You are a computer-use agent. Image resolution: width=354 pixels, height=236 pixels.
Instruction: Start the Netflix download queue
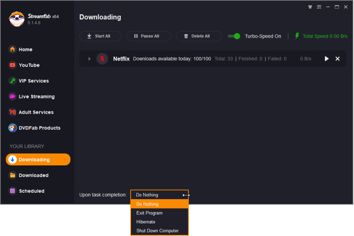tap(326, 59)
